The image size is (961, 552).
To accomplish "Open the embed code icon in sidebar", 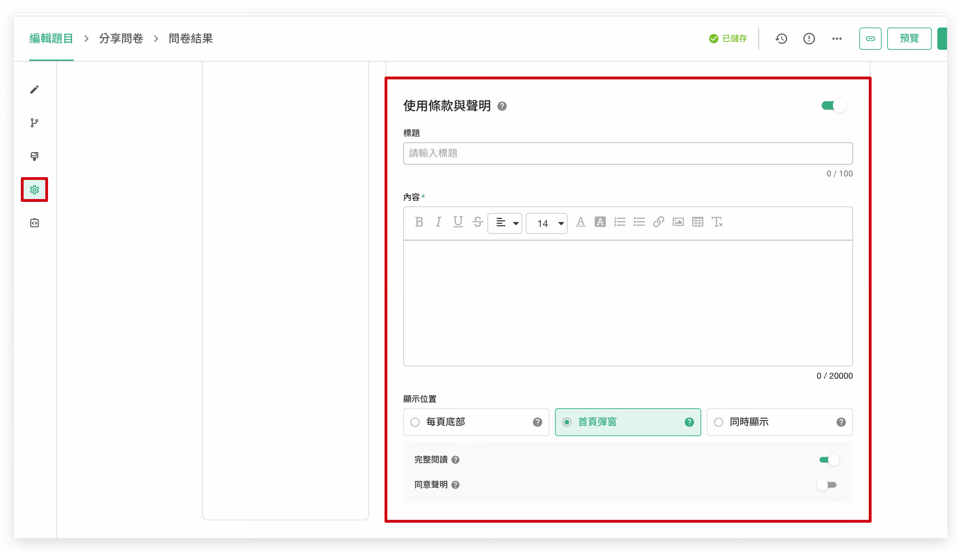I will pyautogui.click(x=34, y=223).
